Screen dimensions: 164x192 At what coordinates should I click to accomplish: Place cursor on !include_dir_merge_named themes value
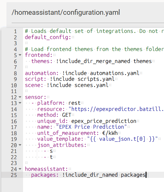coord(104,61)
